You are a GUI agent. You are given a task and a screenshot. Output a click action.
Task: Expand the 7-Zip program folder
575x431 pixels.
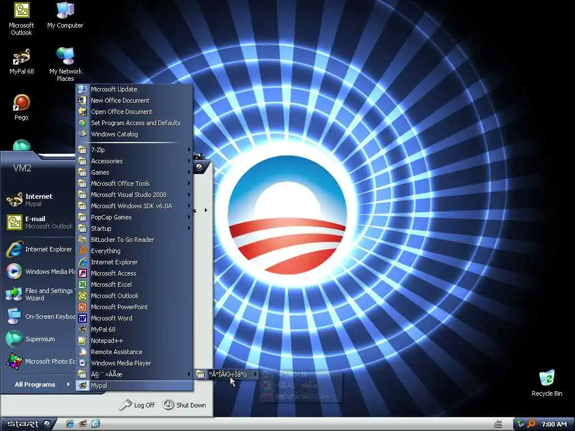(x=134, y=150)
